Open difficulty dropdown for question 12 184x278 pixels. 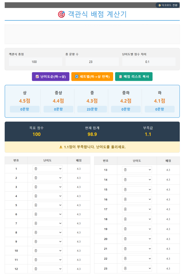tap(47, 269)
